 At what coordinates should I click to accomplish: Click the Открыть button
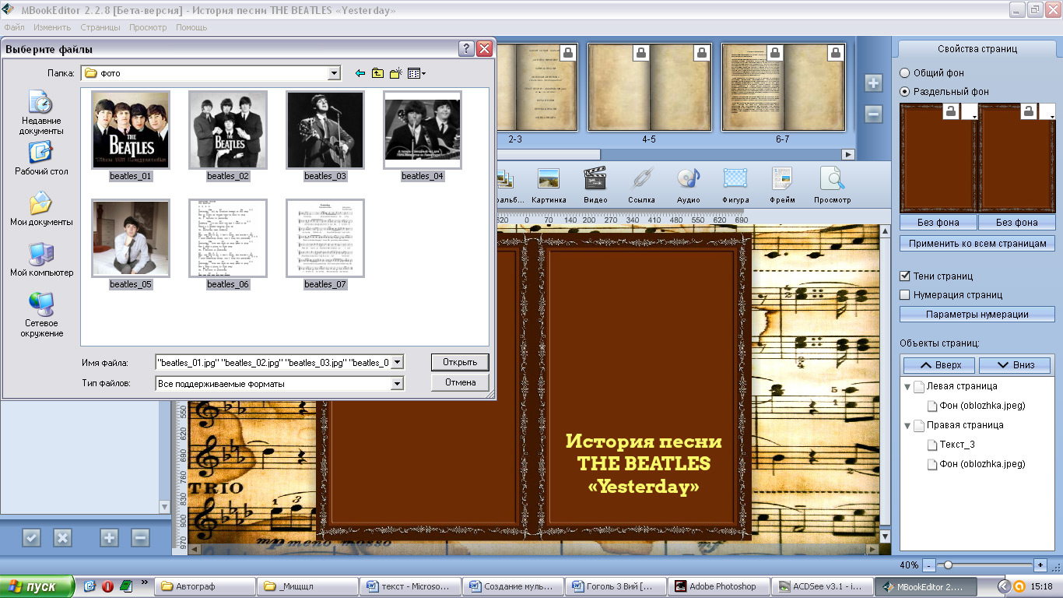coord(460,362)
